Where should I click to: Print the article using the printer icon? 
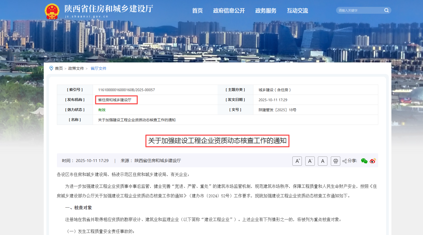(335, 161)
